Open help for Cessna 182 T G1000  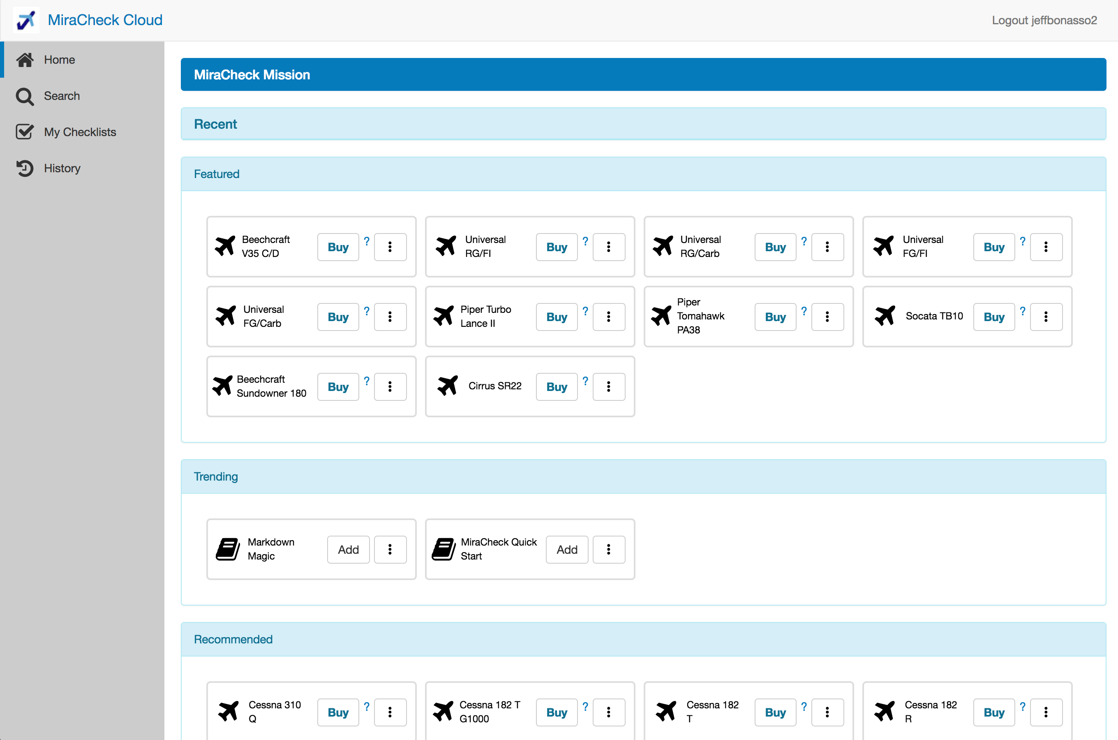585,706
